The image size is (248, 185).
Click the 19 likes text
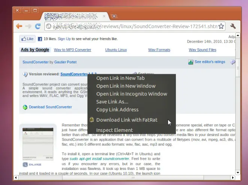tap(50, 39)
